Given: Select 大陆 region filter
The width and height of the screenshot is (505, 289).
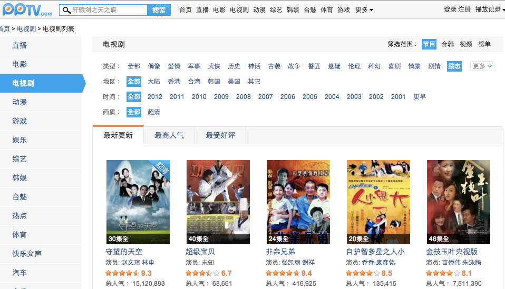Looking at the screenshot, I should click(x=154, y=82).
